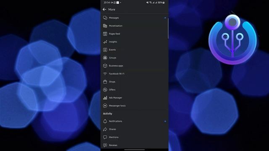Open Notifications under Activity
The height and width of the screenshot is (151, 269).
(x=116, y=121)
